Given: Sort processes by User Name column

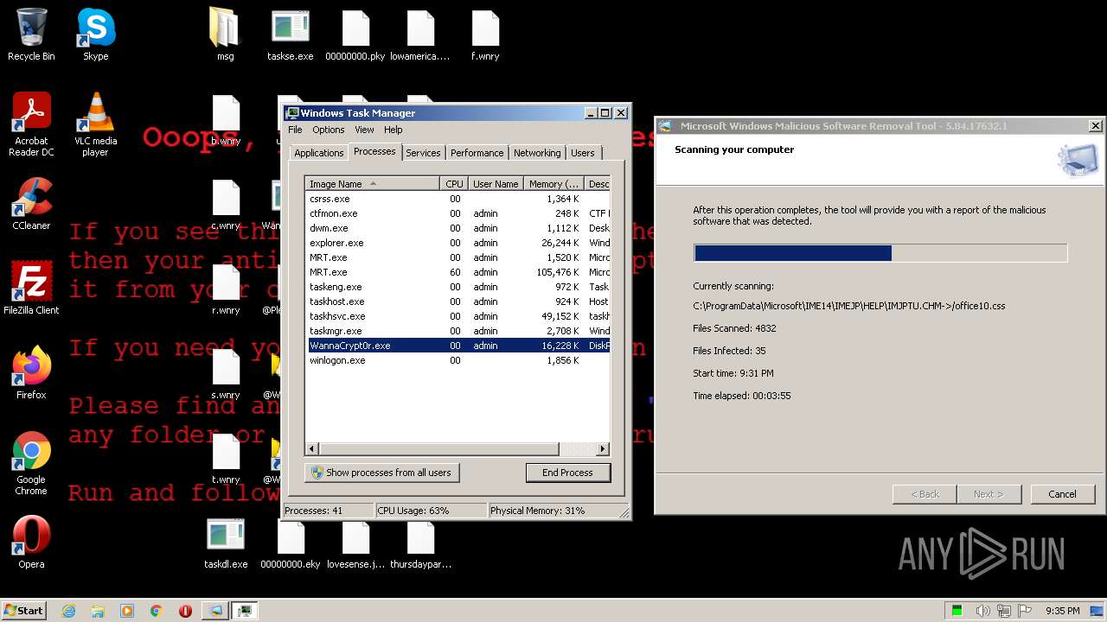Looking at the screenshot, I should (496, 184).
